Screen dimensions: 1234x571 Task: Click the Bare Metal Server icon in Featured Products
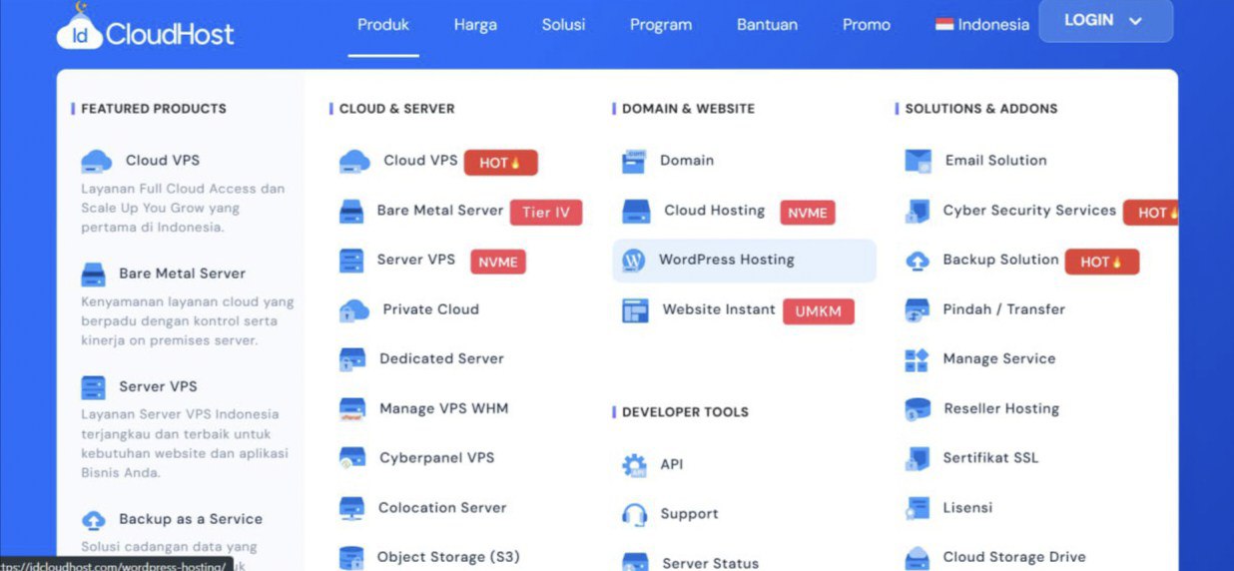point(93,274)
